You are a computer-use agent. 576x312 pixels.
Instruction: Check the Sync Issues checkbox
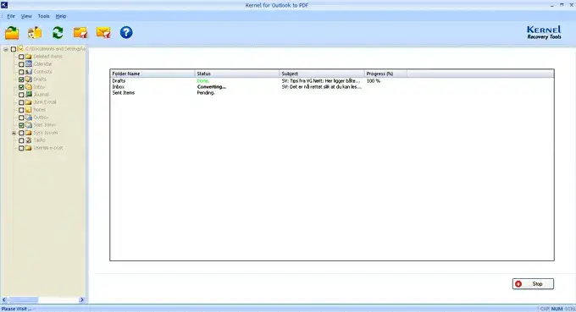click(21, 133)
